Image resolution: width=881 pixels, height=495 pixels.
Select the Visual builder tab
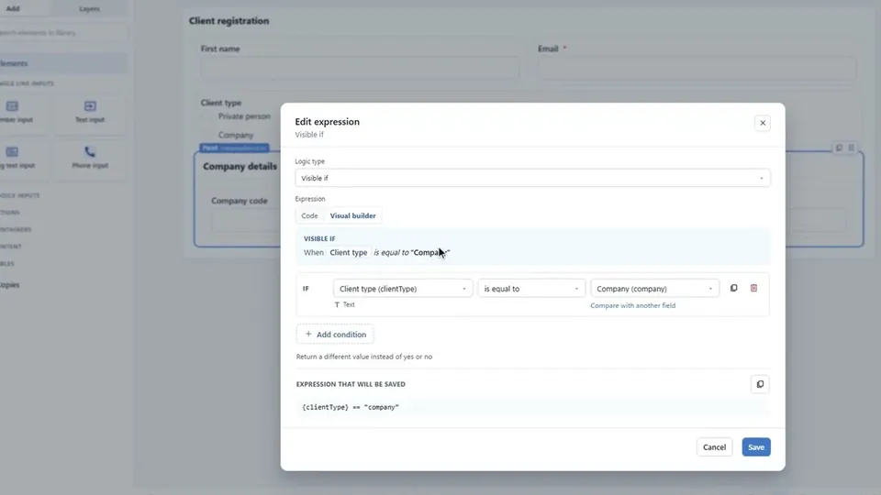click(x=352, y=215)
